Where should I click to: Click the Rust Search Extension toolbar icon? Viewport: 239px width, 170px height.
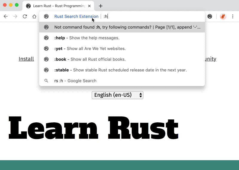(x=210, y=16)
